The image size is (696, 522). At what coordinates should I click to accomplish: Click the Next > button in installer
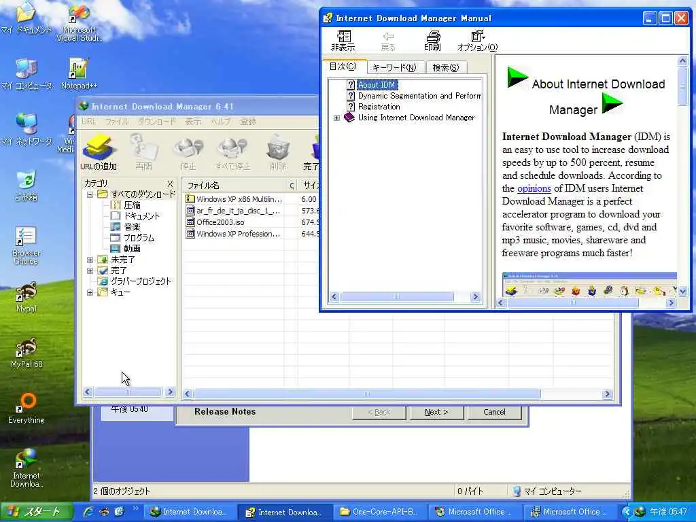tap(436, 412)
